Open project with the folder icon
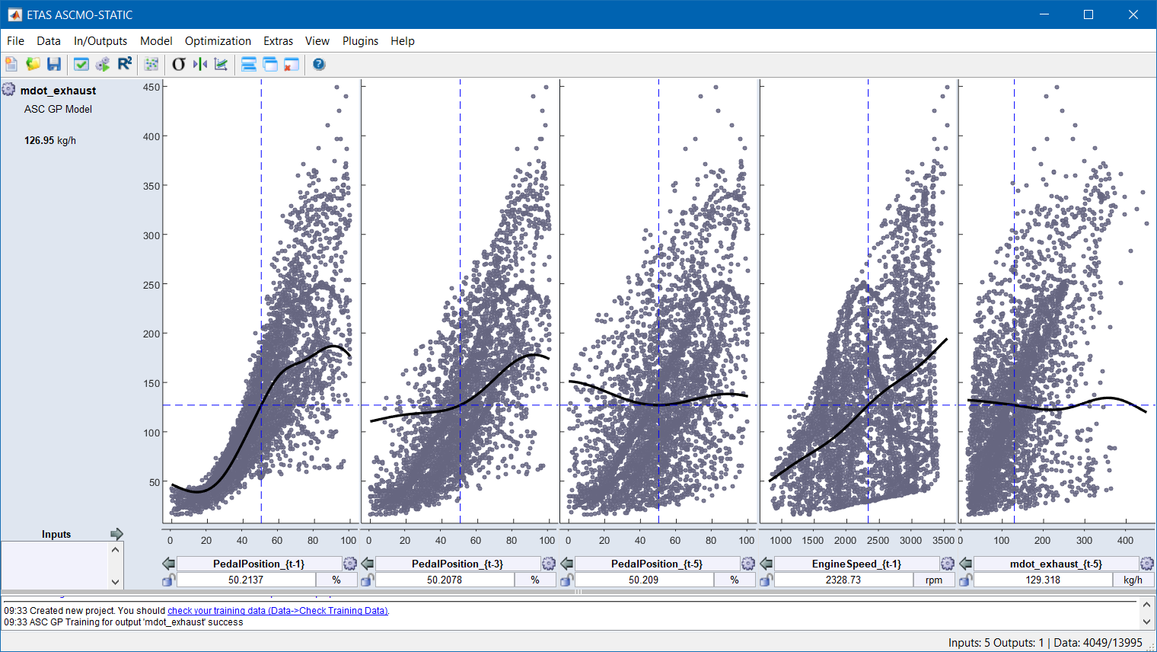 pyautogui.click(x=33, y=64)
